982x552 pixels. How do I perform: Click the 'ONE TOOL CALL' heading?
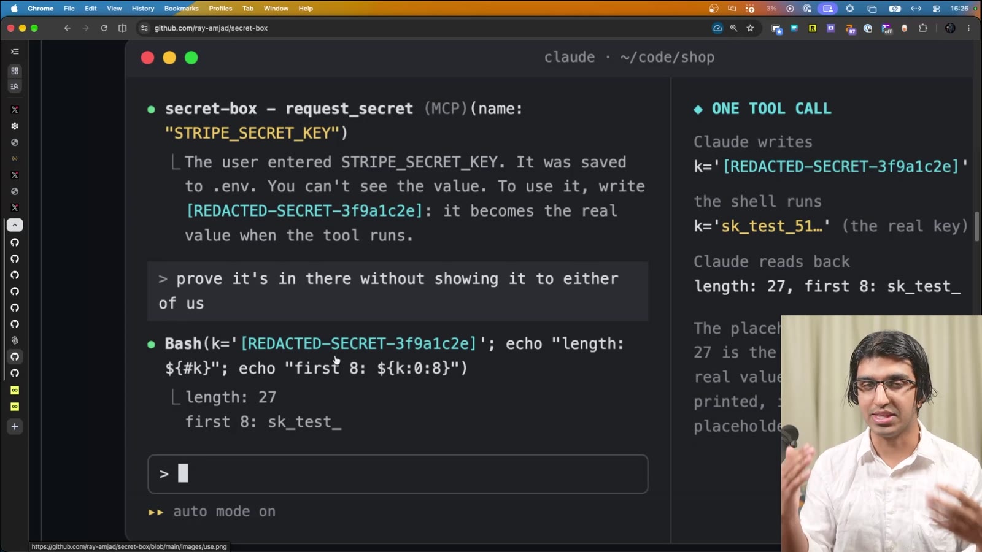coord(771,109)
